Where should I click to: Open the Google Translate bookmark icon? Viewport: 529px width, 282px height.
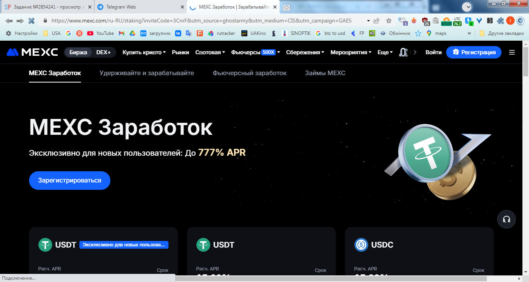(189, 33)
